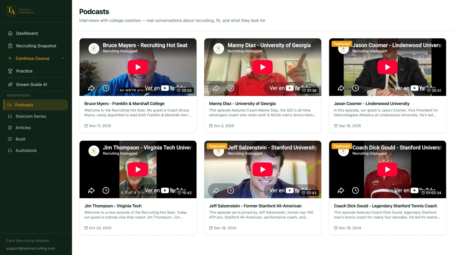Open Articles resource
The height and width of the screenshot is (255, 453).
point(36,128)
